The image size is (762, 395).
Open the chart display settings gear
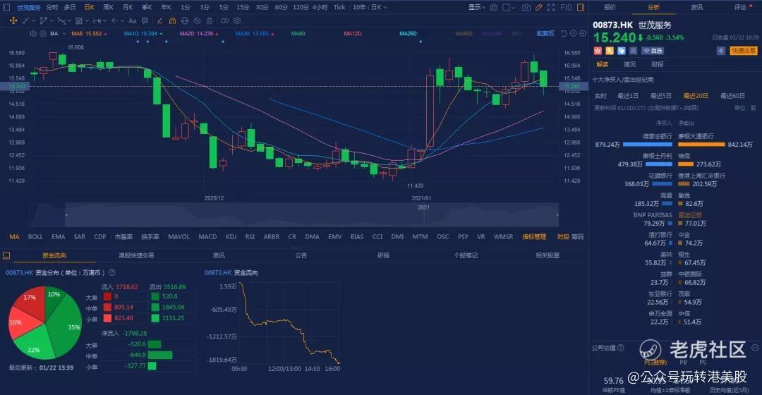pyautogui.click(x=494, y=7)
